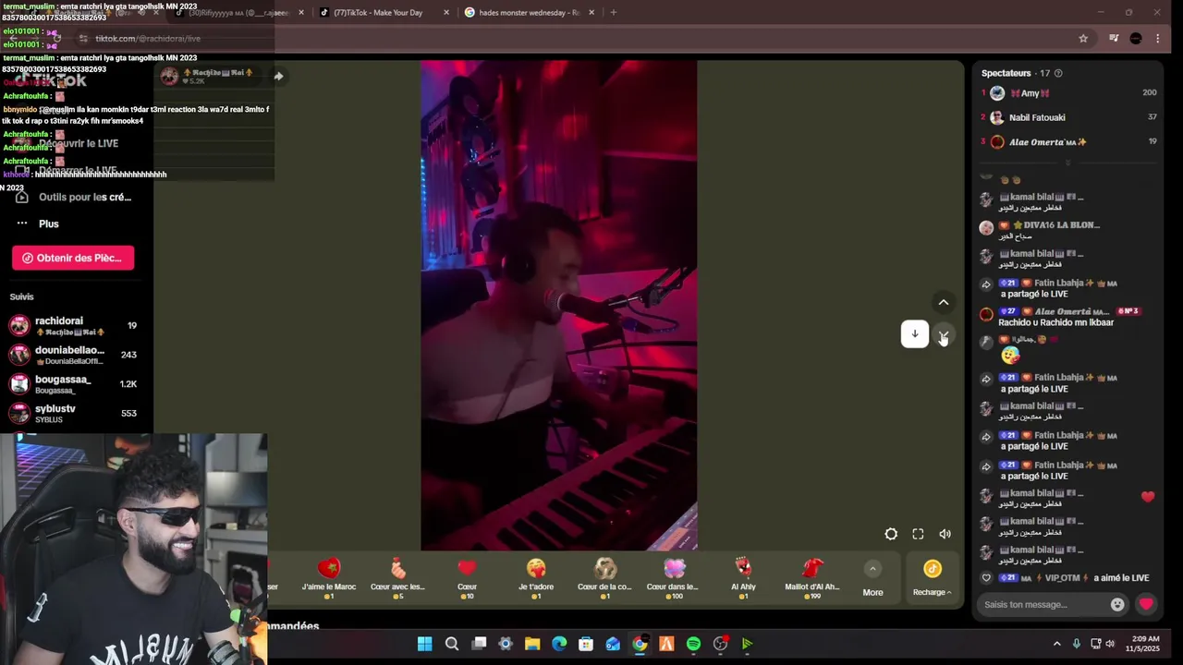Send the Cœur de la co... gift
Image resolution: width=1183 pixels, height=665 pixels.
click(x=604, y=577)
